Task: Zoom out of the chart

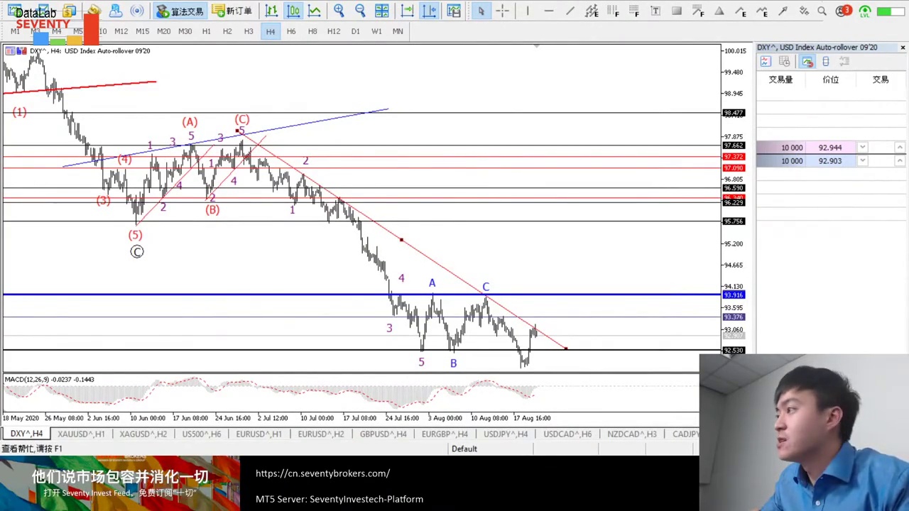Action: [360, 11]
